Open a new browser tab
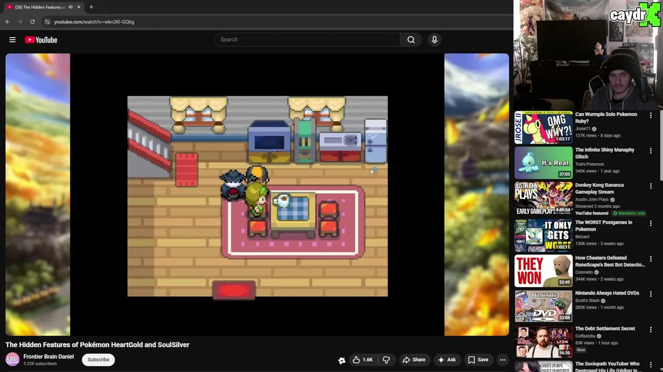This screenshot has height=372, width=663. (91, 7)
